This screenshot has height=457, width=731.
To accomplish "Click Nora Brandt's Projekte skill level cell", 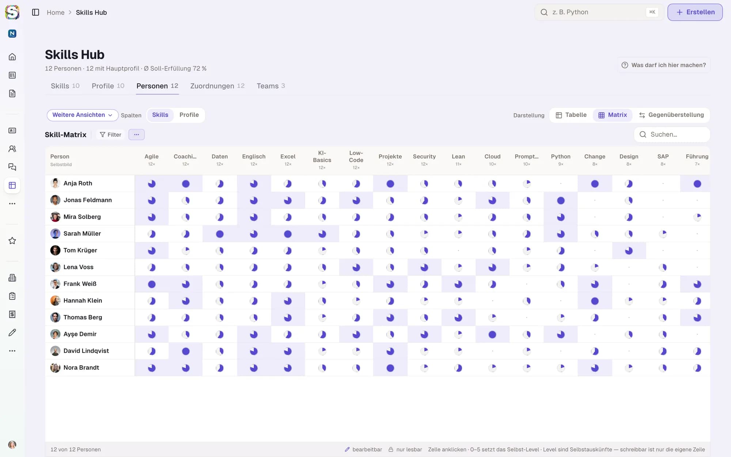I will [x=390, y=368].
